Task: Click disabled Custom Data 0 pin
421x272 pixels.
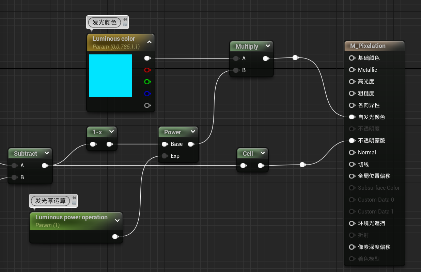Action: 352,200
